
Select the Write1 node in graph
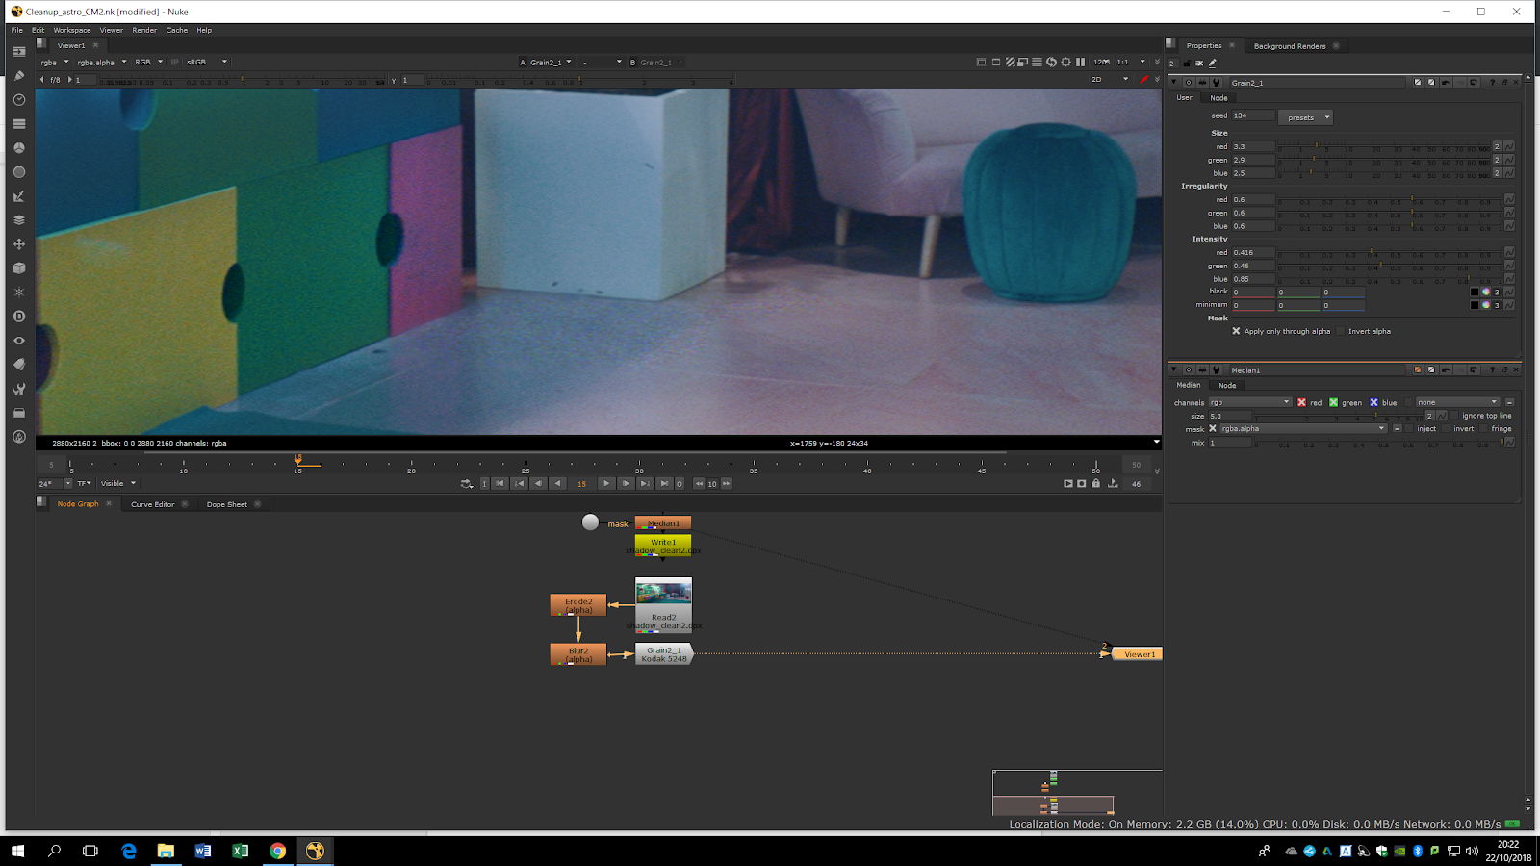click(663, 546)
